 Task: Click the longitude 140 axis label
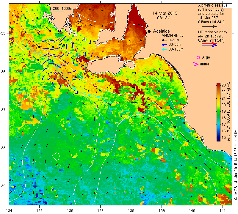(192, 211)
